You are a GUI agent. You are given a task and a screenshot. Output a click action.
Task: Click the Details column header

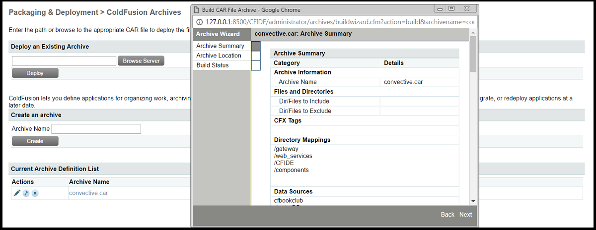pos(394,63)
